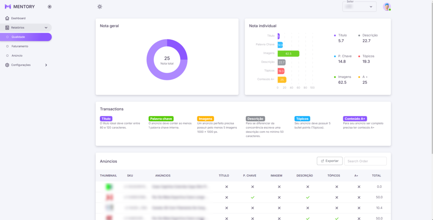Click the first row's green thumbnail

pyautogui.click(x=109, y=187)
